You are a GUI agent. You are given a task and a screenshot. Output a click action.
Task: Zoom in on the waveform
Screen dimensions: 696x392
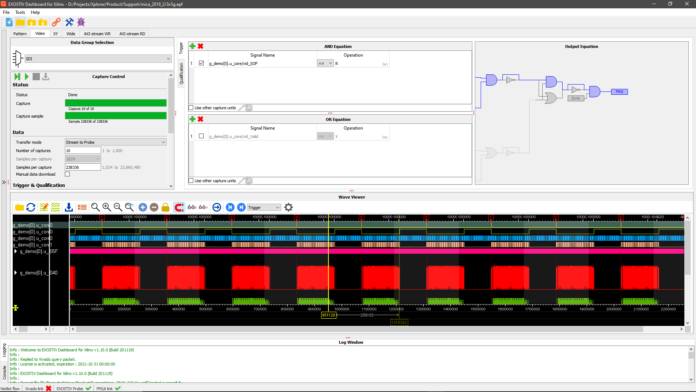(x=107, y=207)
